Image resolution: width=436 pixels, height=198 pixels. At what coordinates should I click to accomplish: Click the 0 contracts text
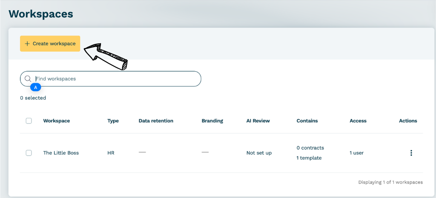click(x=310, y=148)
